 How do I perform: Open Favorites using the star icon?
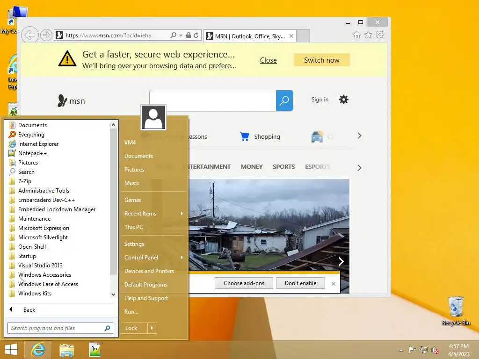[369, 35]
